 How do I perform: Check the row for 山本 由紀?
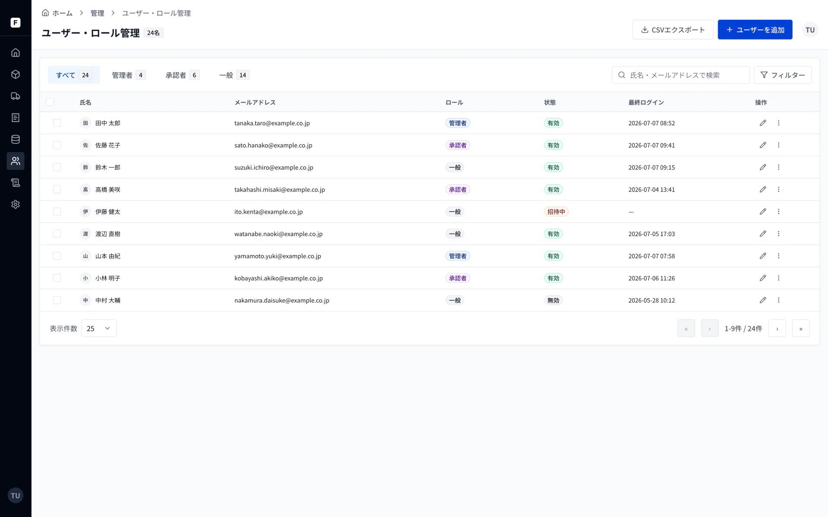point(57,256)
